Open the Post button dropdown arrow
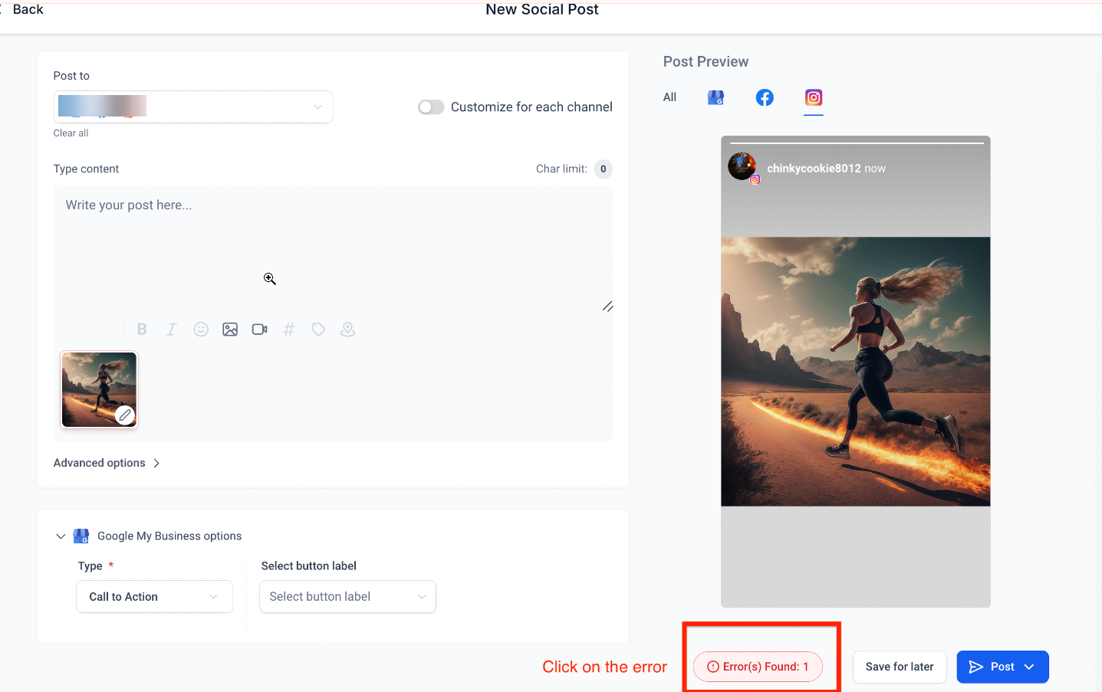Viewport: 1102px width, 692px height. [x=1029, y=667]
